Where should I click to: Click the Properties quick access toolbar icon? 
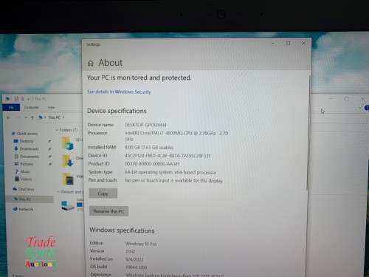tap(16, 99)
